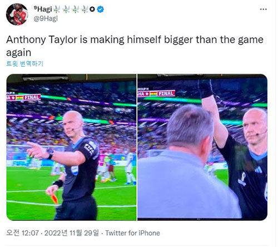Click the white divider between the two photos
The image size is (278, 247).
137,147
